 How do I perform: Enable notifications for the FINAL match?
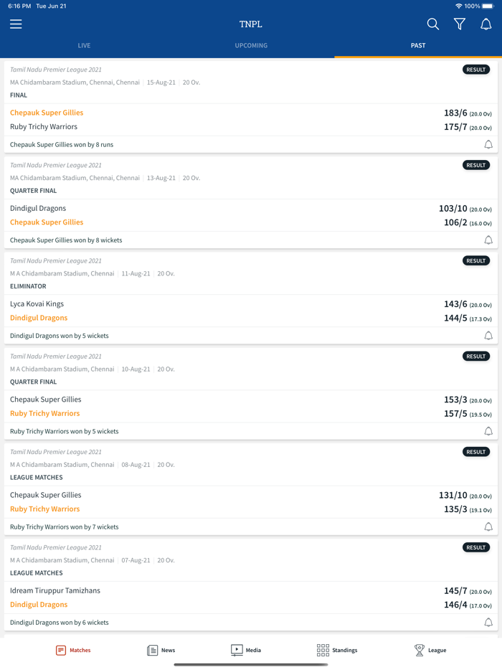click(488, 143)
